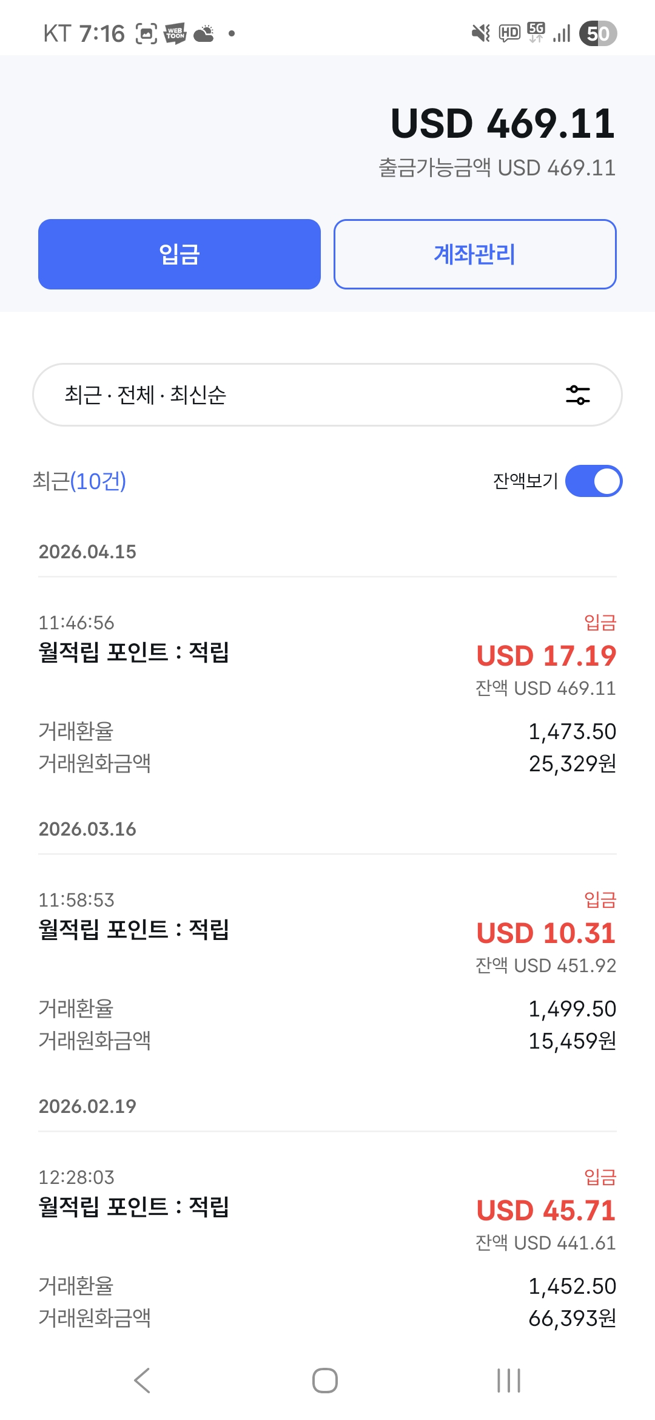Open the recent apps navigation button

coord(508,1381)
